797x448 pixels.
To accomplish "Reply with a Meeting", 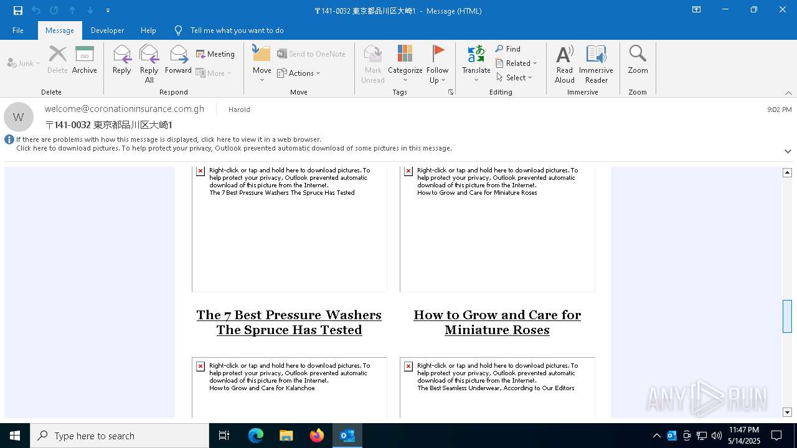I will point(215,54).
